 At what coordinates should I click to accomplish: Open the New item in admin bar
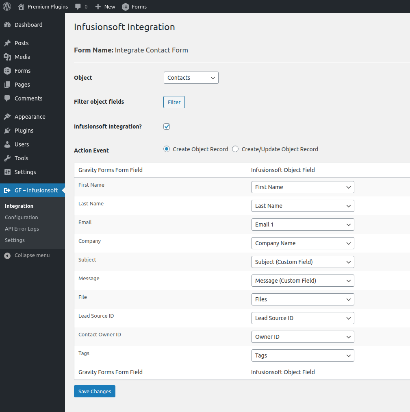pyautogui.click(x=104, y=7)
